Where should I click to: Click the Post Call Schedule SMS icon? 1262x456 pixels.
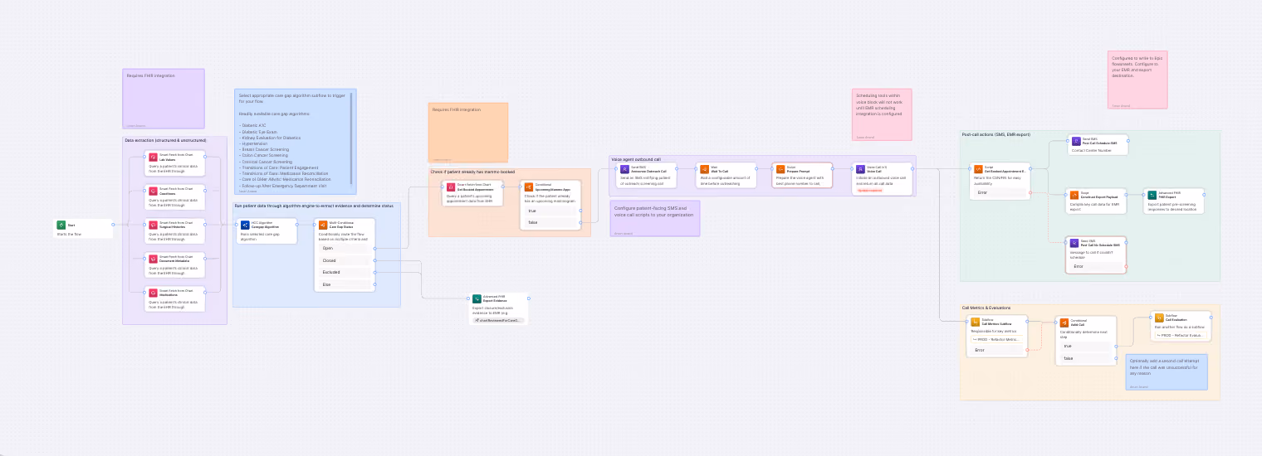1076,142
